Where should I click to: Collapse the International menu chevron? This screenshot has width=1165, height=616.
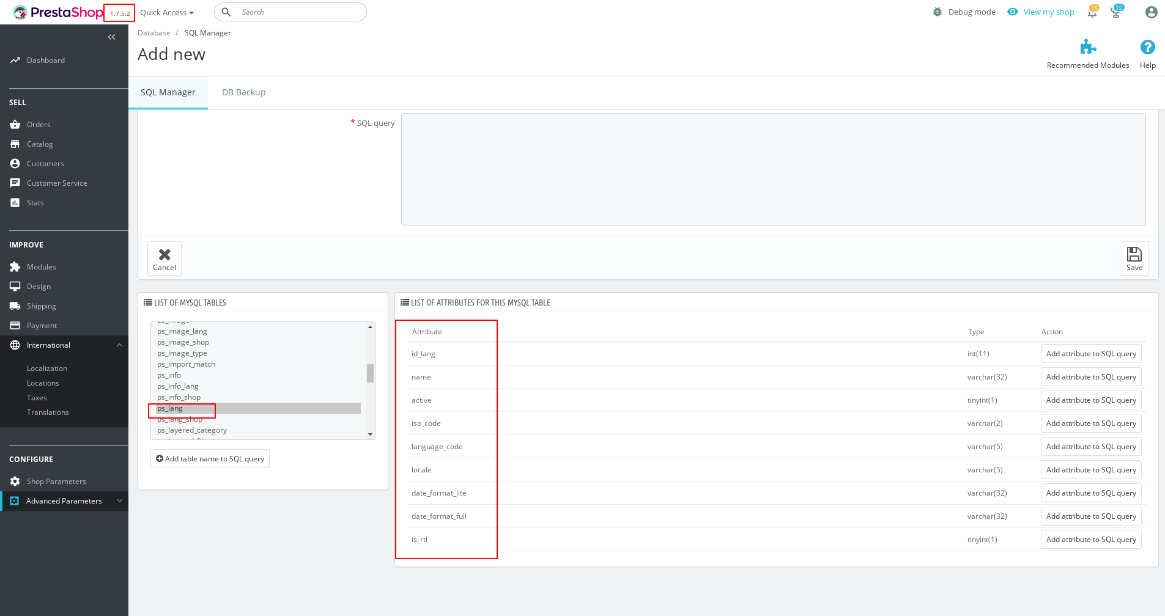point(119,345)
